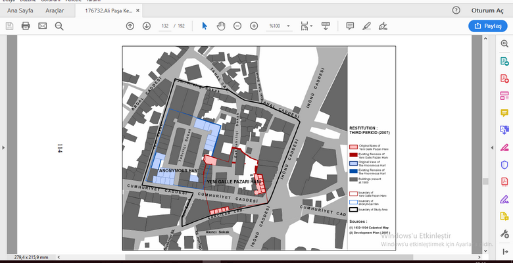Click the print icon in the toolbar
Viewport: 513px width, 263px height.
[26, 26]
